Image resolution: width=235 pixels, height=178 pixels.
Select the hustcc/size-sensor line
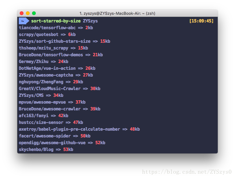coord(51,122)
